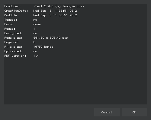This screenshot has width=151, height=120.
Task: Click the empty area of the properties text box
Action: tap(75, 80)
